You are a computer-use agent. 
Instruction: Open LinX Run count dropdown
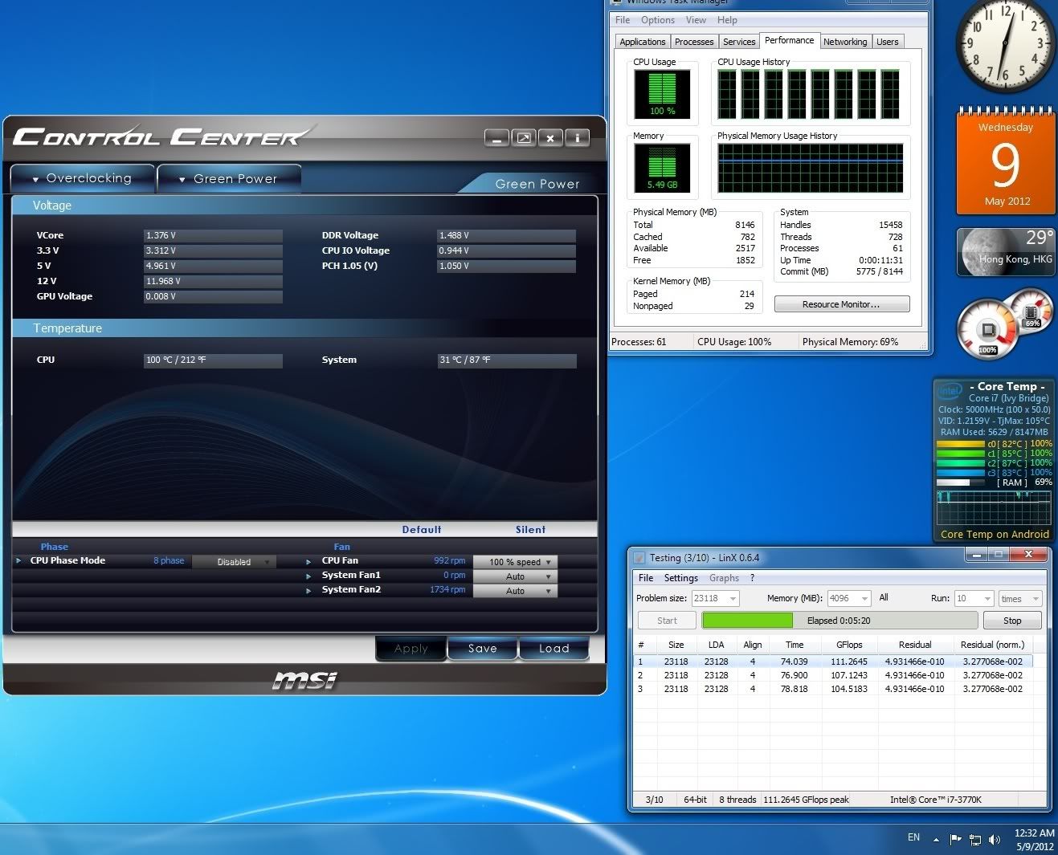pos(974,598)
